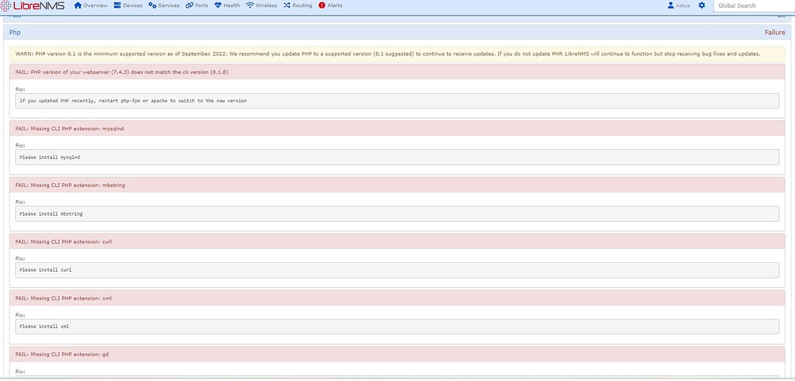Open the Alerts menu

point(330,5)
